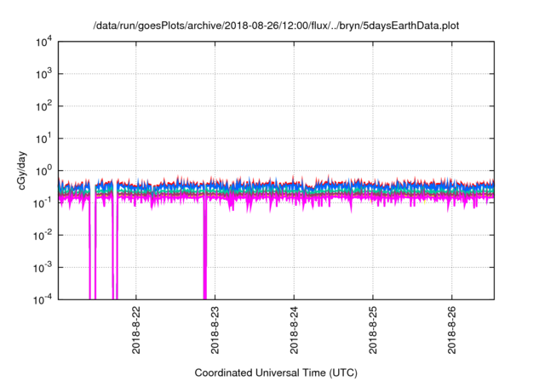
Task: Click the magenta dropout spike near 2018-8-23
Action: tap(204, 250)
